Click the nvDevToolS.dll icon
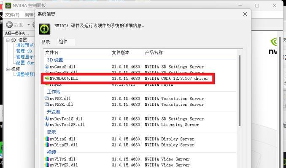This screenshot has width=286, height=168. (47, 118)
